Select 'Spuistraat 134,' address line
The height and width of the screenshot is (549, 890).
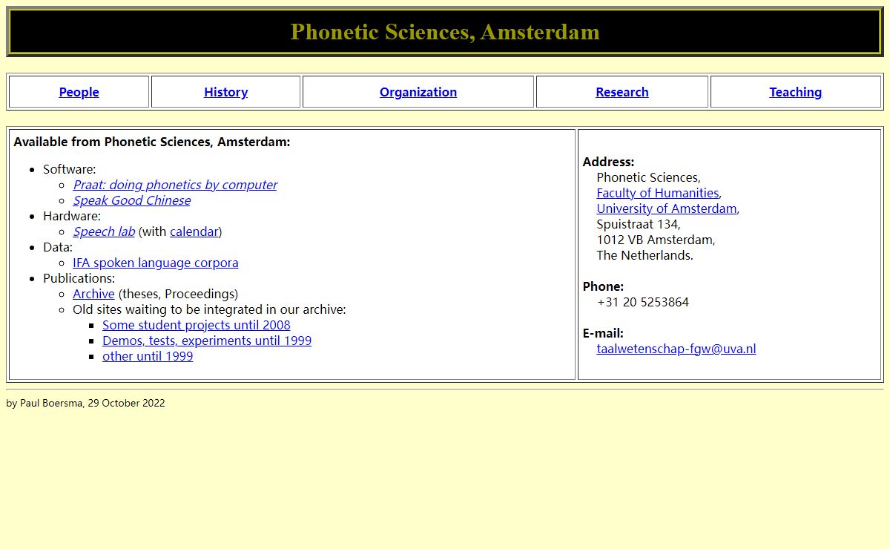(x=639, y=224)
